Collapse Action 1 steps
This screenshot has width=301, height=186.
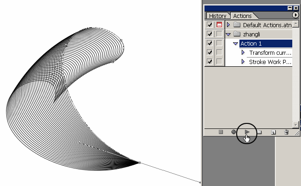236,44
